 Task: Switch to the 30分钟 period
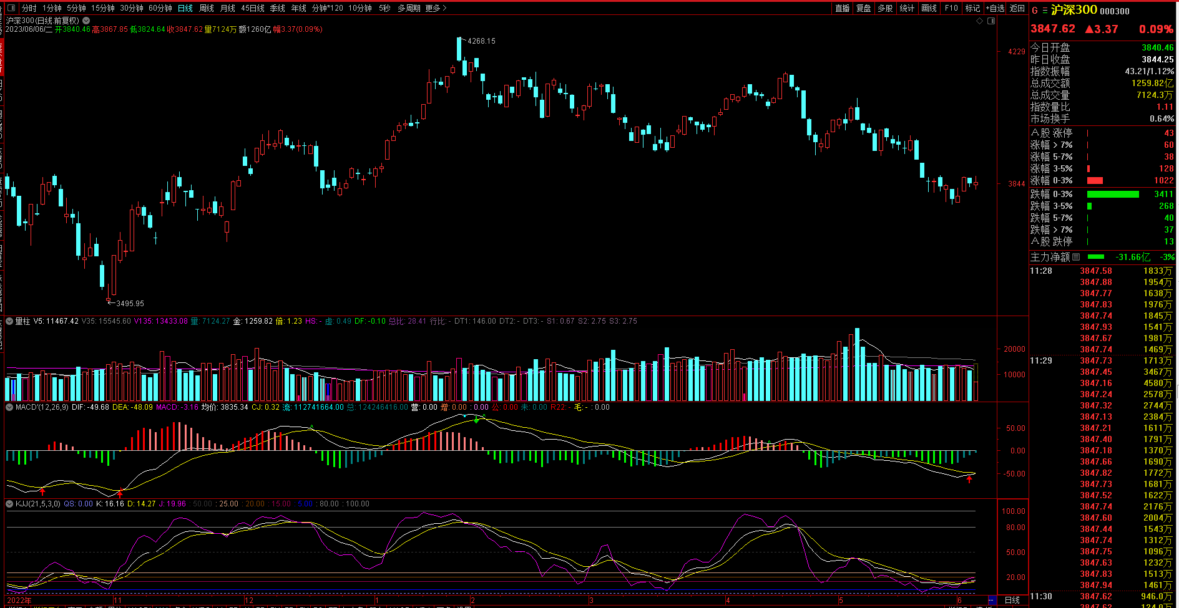132,9
